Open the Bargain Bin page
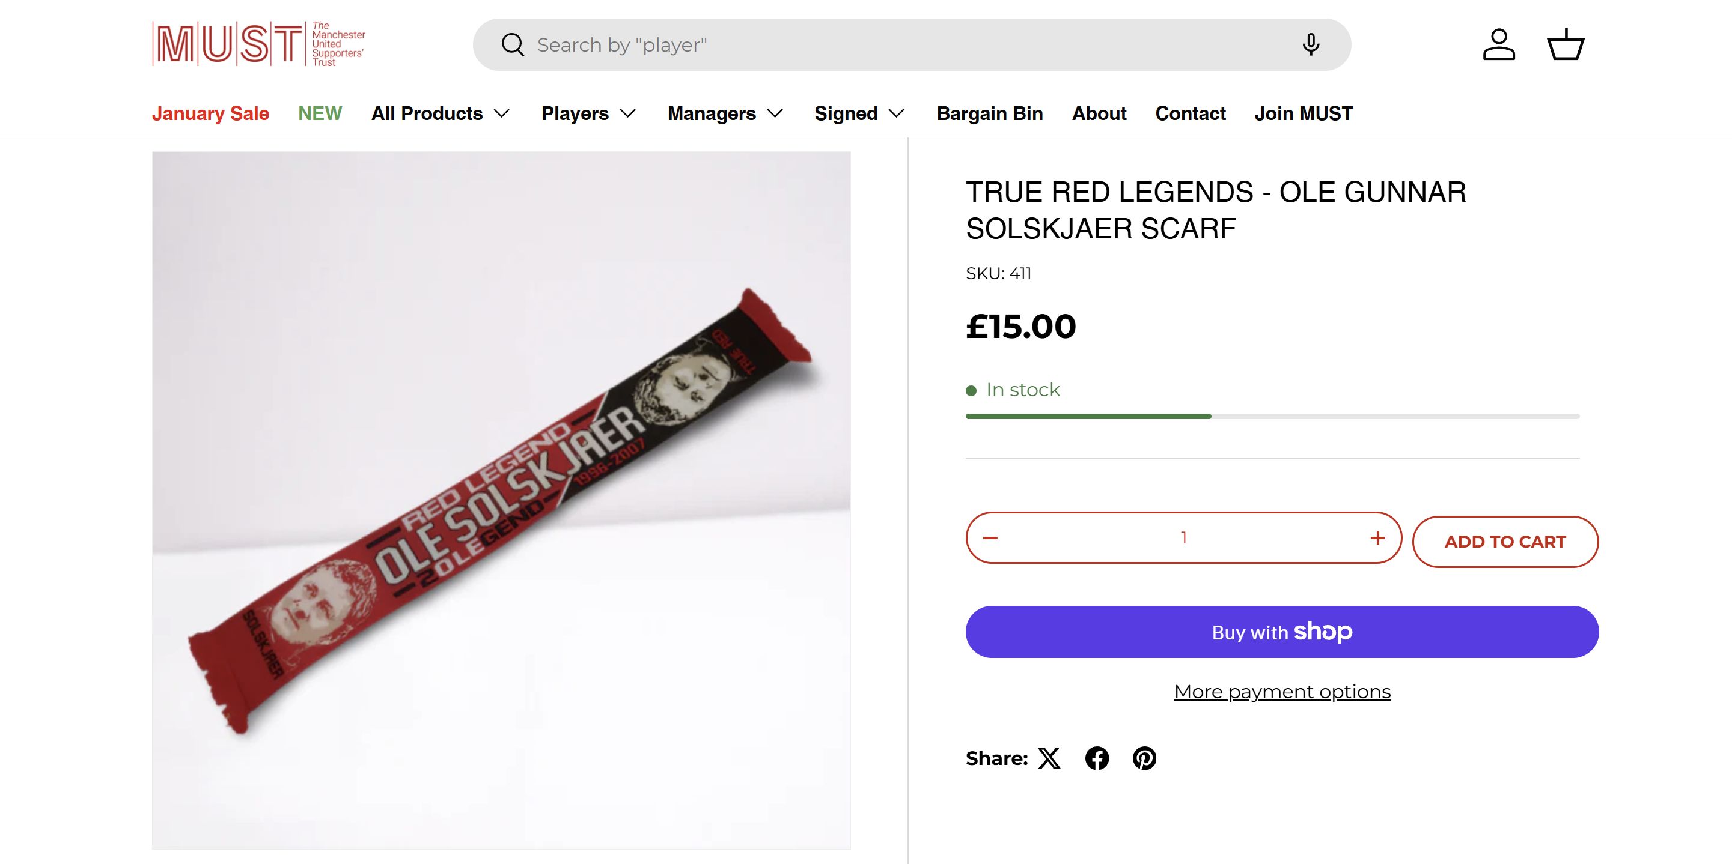This screenshot has width=1732, height=864. pos(990,113)
